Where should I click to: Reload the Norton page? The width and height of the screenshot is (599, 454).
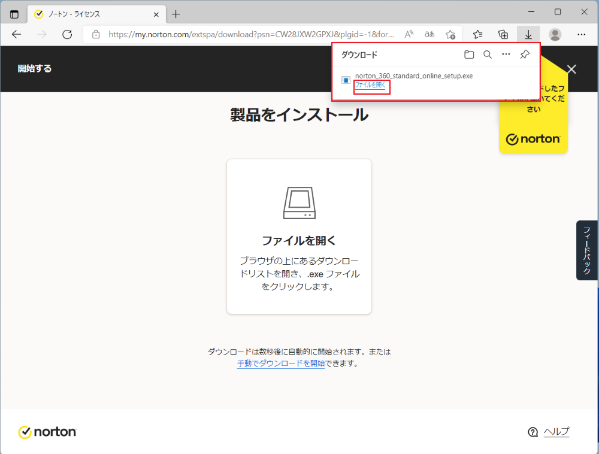[x=67, y=34]
